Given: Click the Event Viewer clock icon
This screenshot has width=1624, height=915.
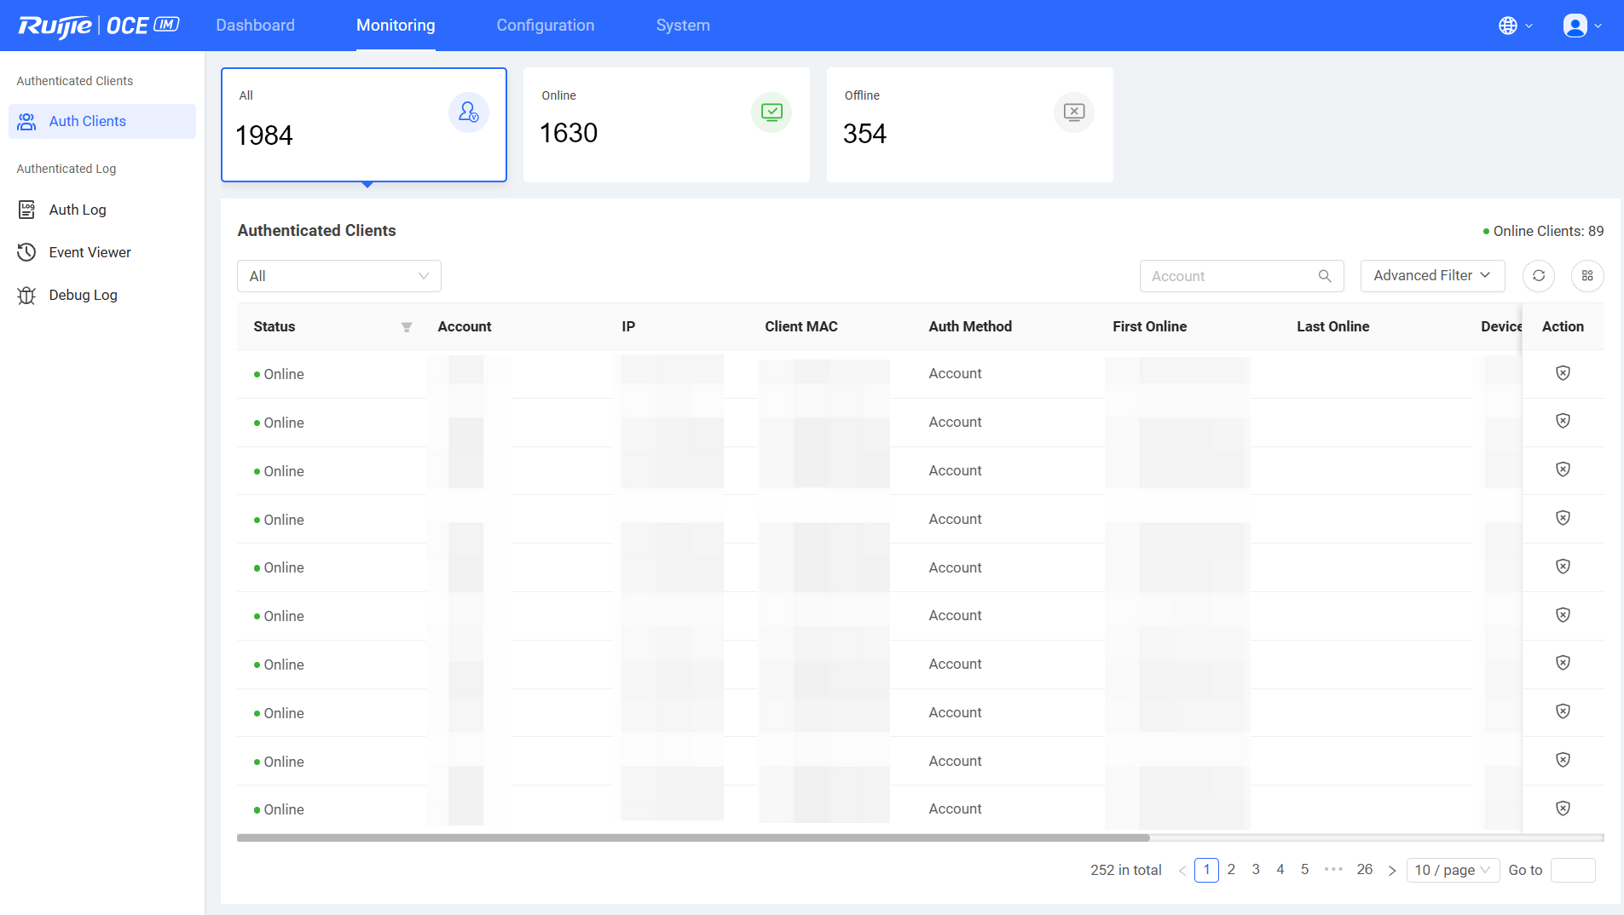Looking at the screenshot, I should click(x=27, y=252).
